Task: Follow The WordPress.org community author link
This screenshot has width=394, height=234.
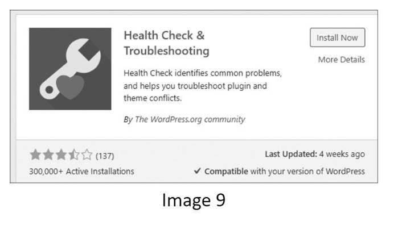Action: [x=190, y=119]
